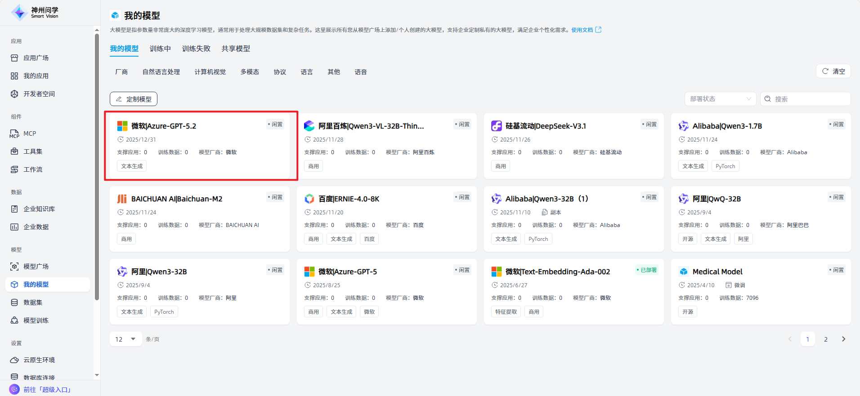Screen dimensions: 860x396
Task: Open 数据集 from the sidebar
Action: [x=32, y=303]
